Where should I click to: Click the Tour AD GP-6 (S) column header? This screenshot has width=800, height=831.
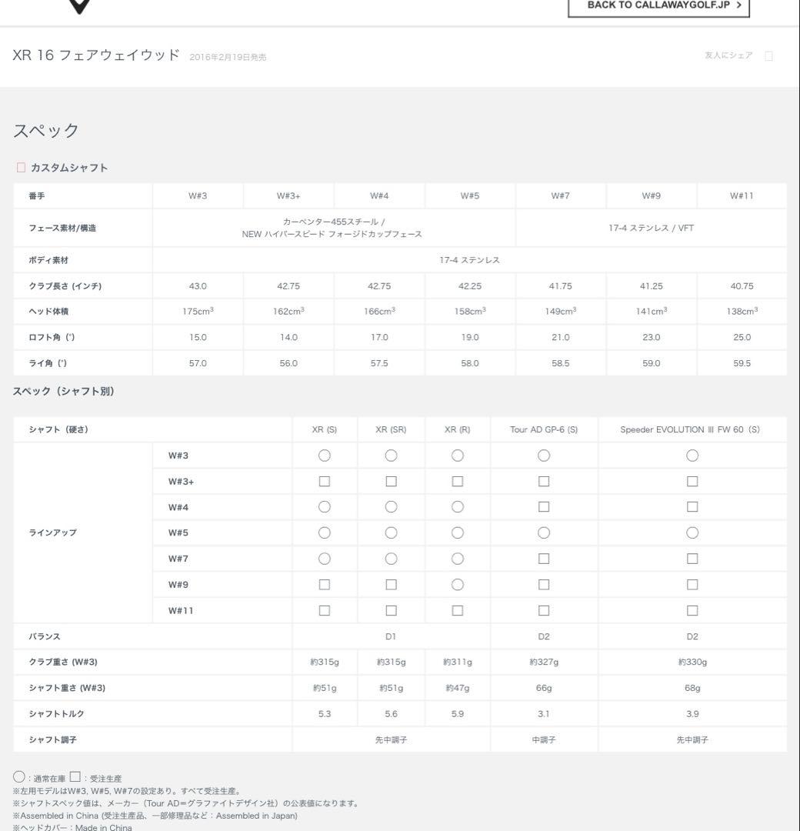click(544, 430)
